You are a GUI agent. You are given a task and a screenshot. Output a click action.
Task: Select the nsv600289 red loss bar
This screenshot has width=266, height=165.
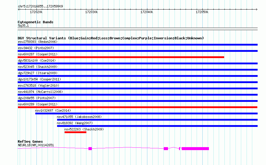click(x=137, y=107)
